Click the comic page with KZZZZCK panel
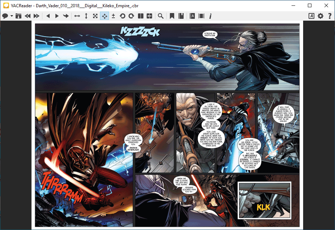The height and width of the screenshot is (230, 335). 167,125
